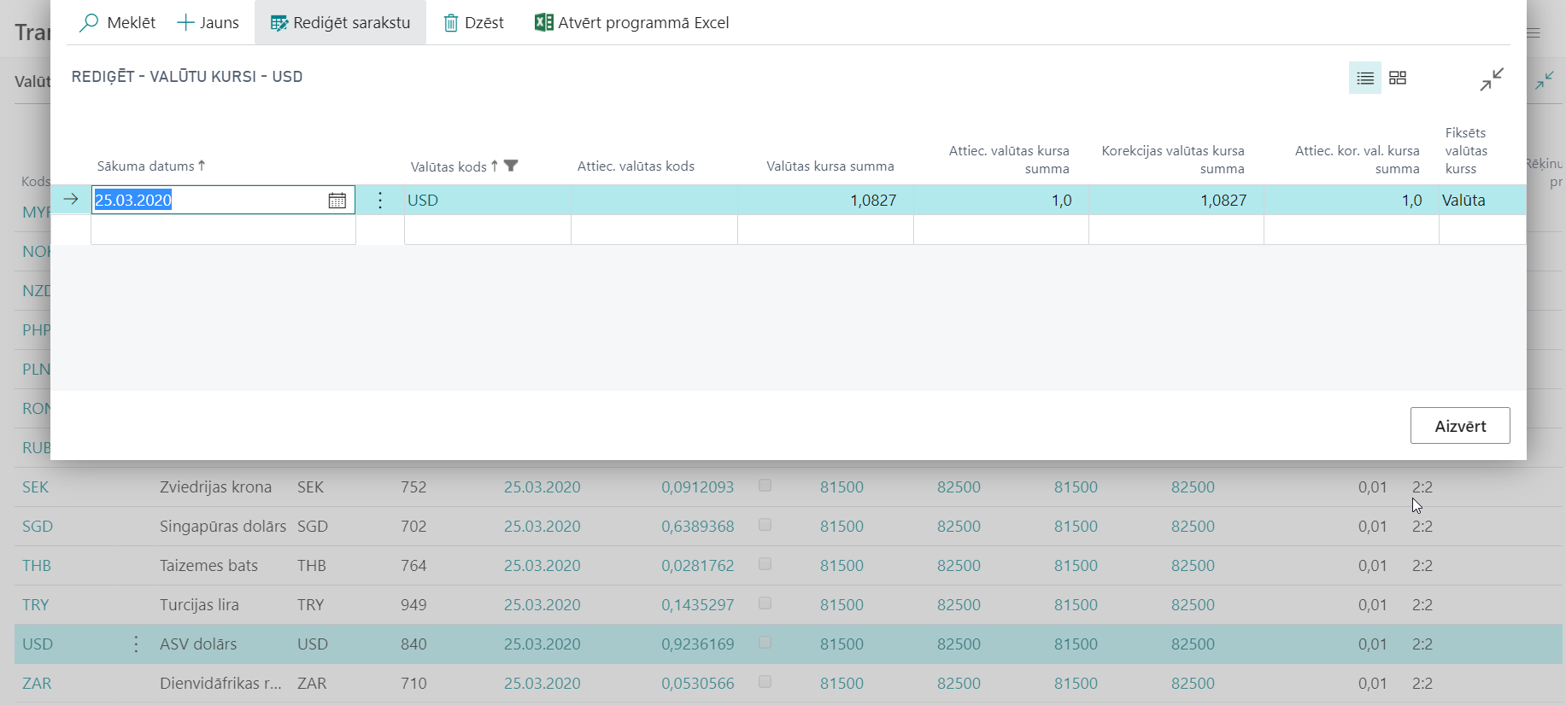
Task: Click the filter icon on Valūtas kods column
Action: [x=511, y=166]
